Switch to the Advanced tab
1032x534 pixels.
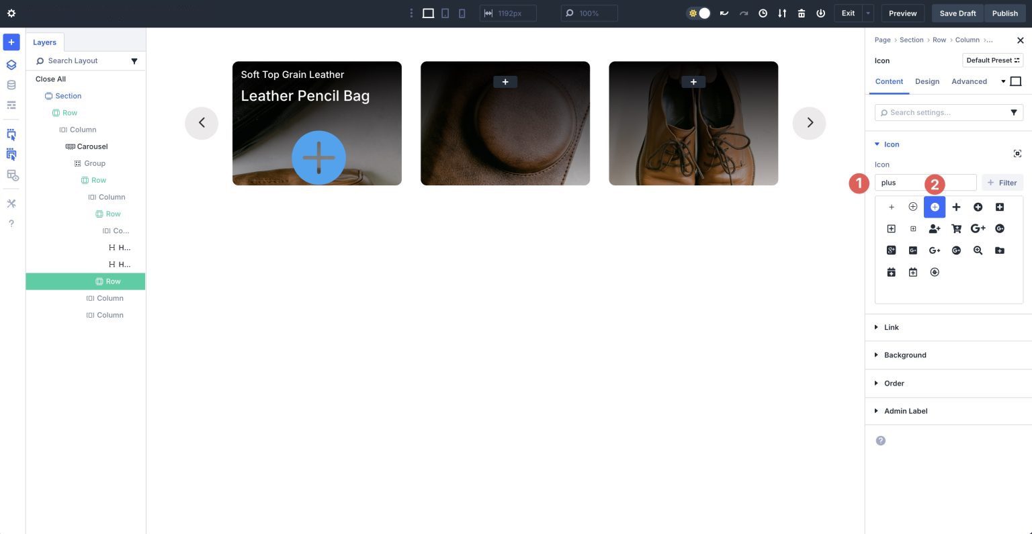tap(970, 81)
